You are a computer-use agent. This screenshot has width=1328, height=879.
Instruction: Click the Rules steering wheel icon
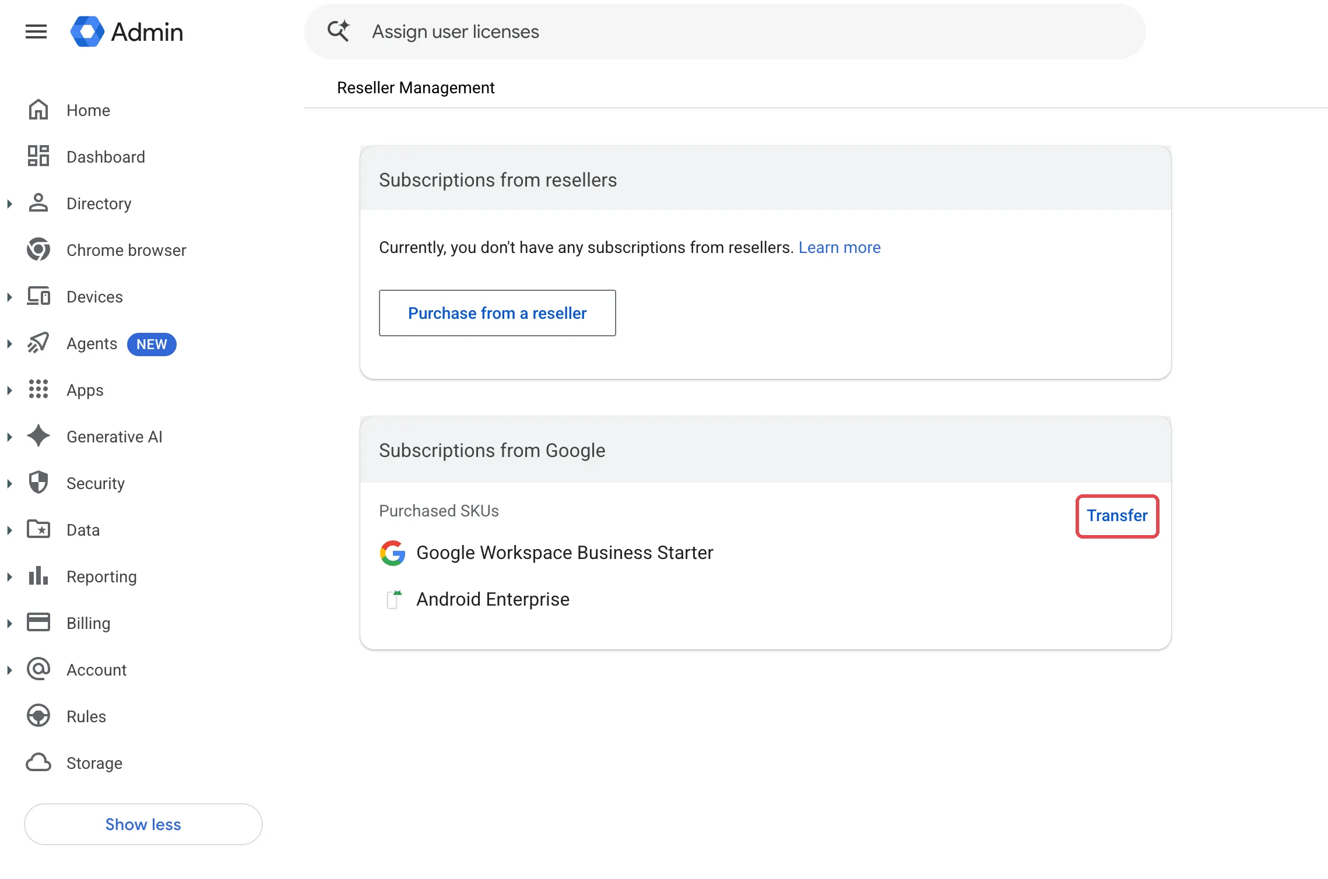pyautogui.click(x=38, y=716)
